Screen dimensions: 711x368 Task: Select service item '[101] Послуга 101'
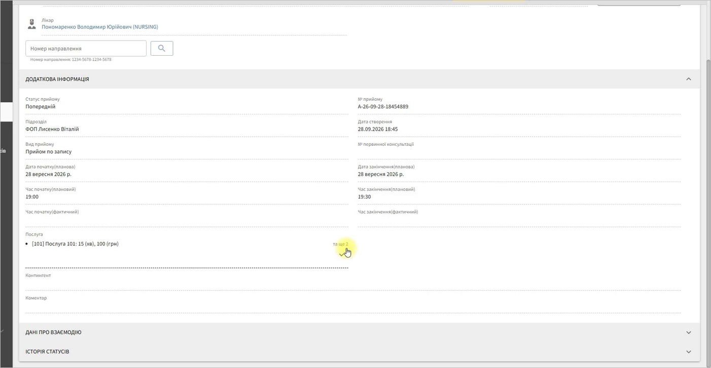75,244
